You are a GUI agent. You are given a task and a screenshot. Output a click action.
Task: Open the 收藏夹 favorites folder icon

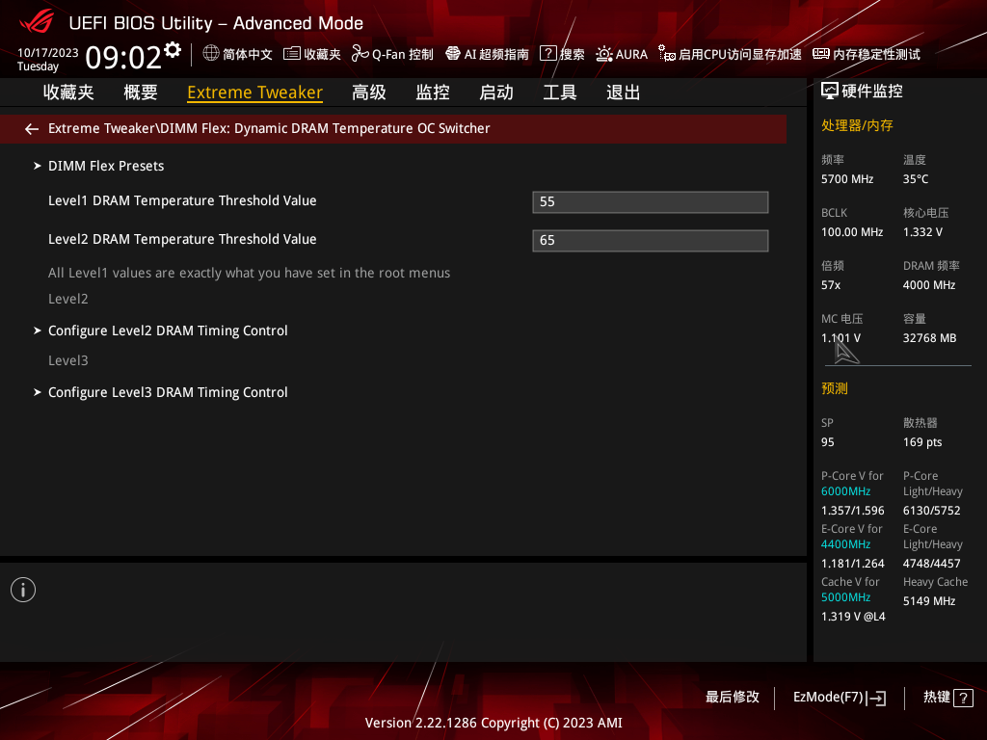(x=292, y=54)
